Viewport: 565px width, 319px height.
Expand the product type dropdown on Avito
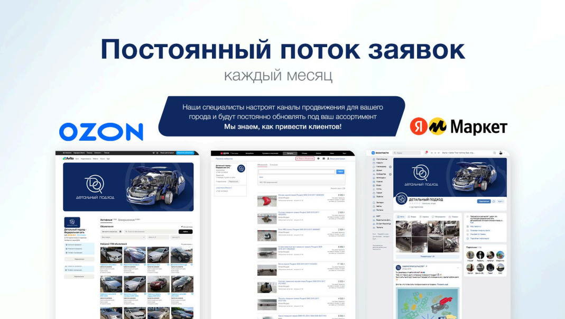(x=124, y=238)
